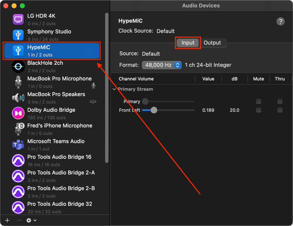Image resolution: width=293 pixels, height=226 pixels.
Task: Select BlackHole 2ch device
Action: 51,66
